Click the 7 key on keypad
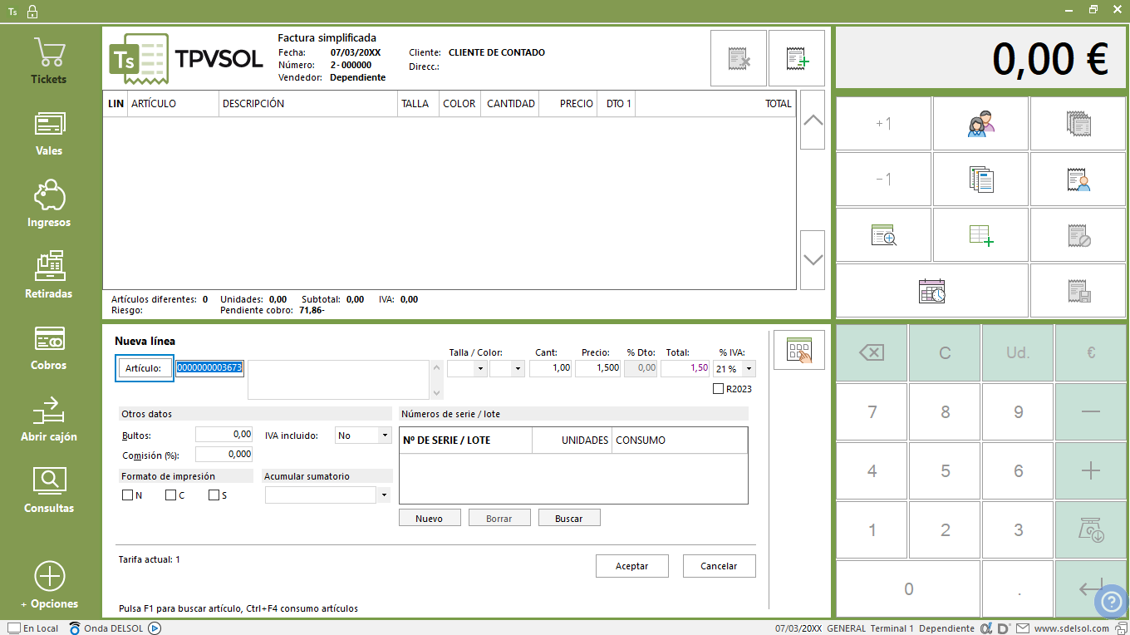 (872, 412)
